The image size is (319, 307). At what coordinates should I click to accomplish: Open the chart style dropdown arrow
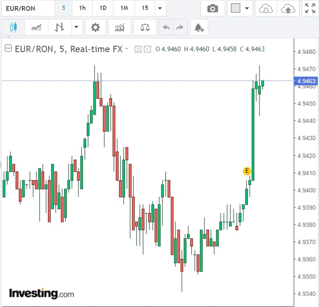point(76,28)
